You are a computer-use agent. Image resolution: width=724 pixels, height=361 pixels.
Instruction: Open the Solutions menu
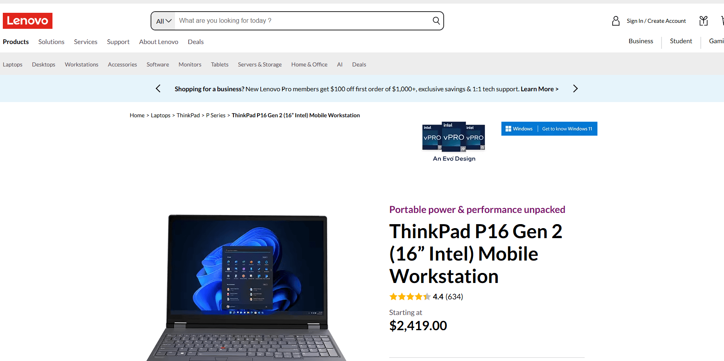tap(51, 42)
